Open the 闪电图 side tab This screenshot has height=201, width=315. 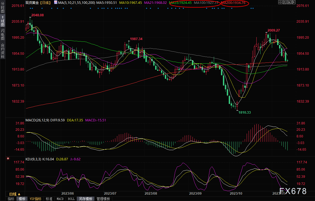click(2, 35)
